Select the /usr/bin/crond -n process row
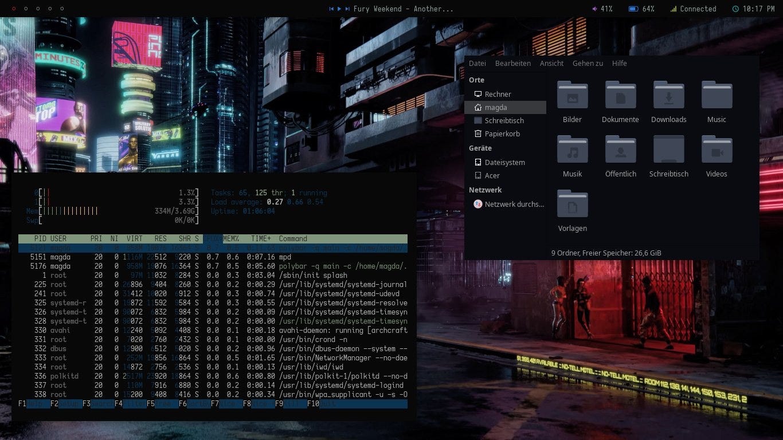Image resolution: width=783 pixels, height=440 pixels. 213,340
